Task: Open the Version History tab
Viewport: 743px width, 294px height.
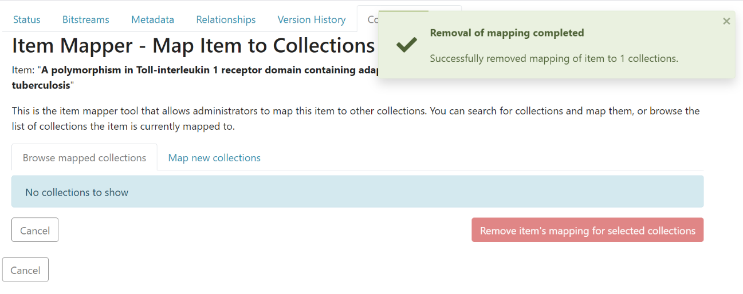Action: pyautogui.click(x=312, y=19)
